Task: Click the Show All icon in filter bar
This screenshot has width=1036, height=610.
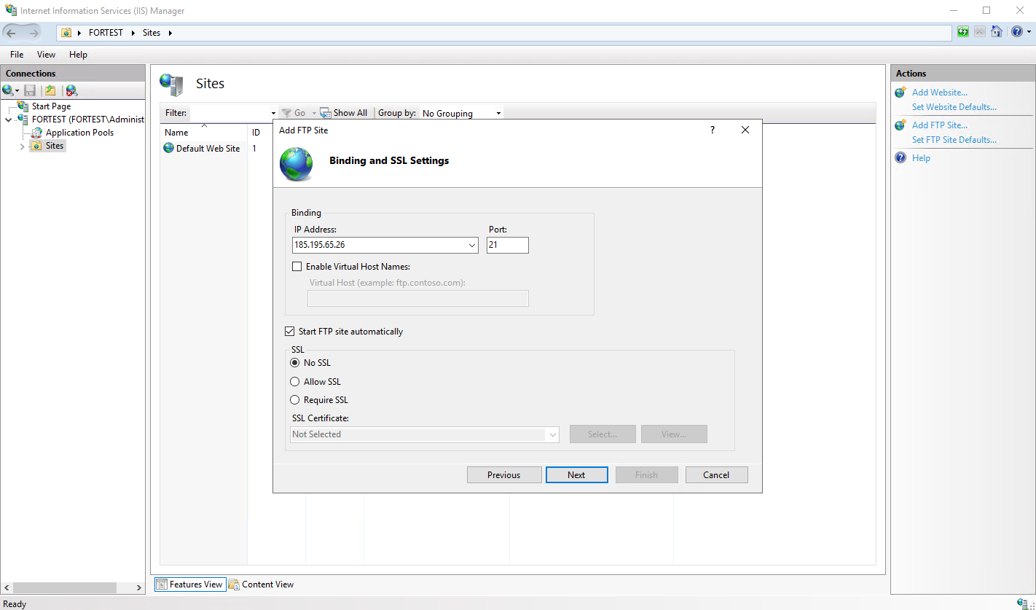Action: pos(325,113)
